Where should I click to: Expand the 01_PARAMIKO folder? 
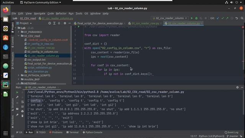pos(18,32)
